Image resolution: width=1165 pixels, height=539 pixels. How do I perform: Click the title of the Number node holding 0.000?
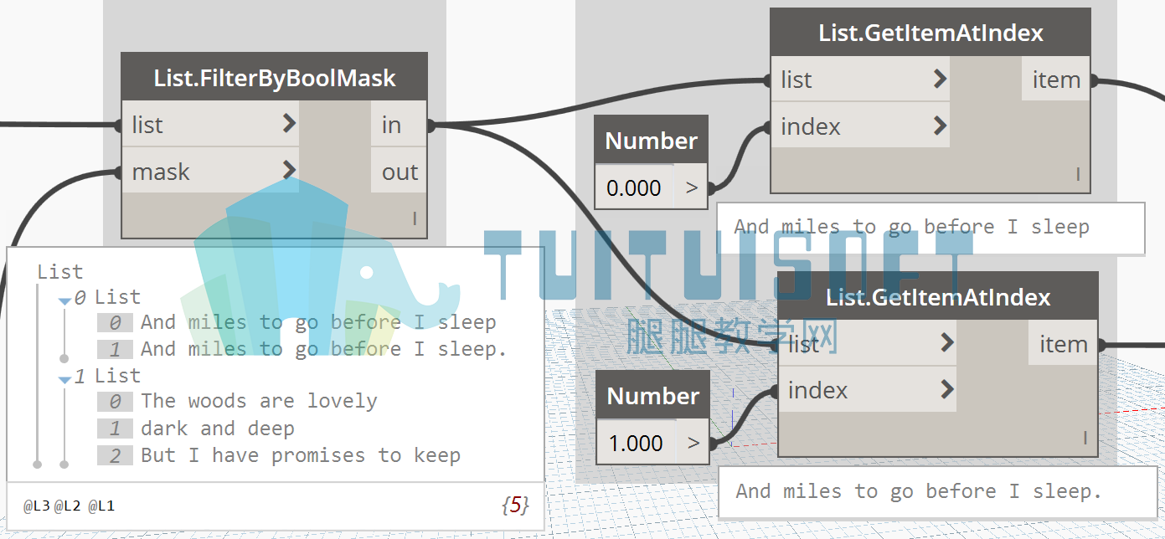651,141
